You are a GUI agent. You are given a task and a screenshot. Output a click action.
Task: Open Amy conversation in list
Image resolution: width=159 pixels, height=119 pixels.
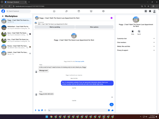(16, 40)
